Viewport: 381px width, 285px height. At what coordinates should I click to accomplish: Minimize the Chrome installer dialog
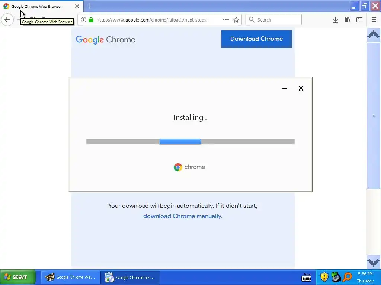(x=285, y=88)
